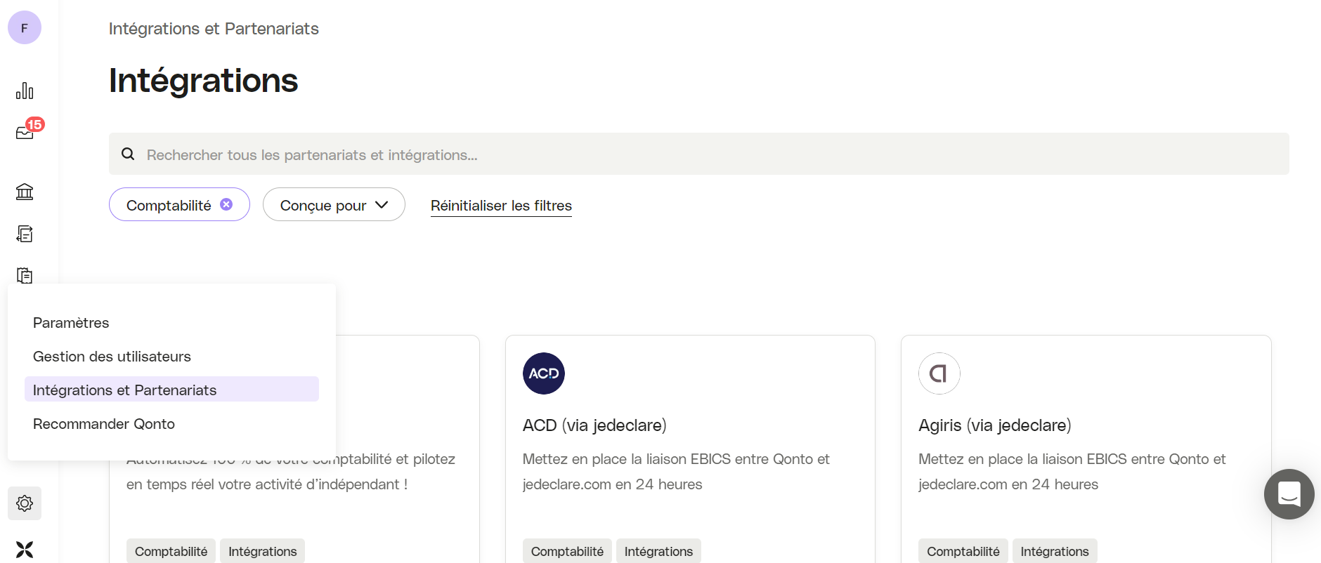
Task: Open the chat support bubble
Action: click(1289, 494)
